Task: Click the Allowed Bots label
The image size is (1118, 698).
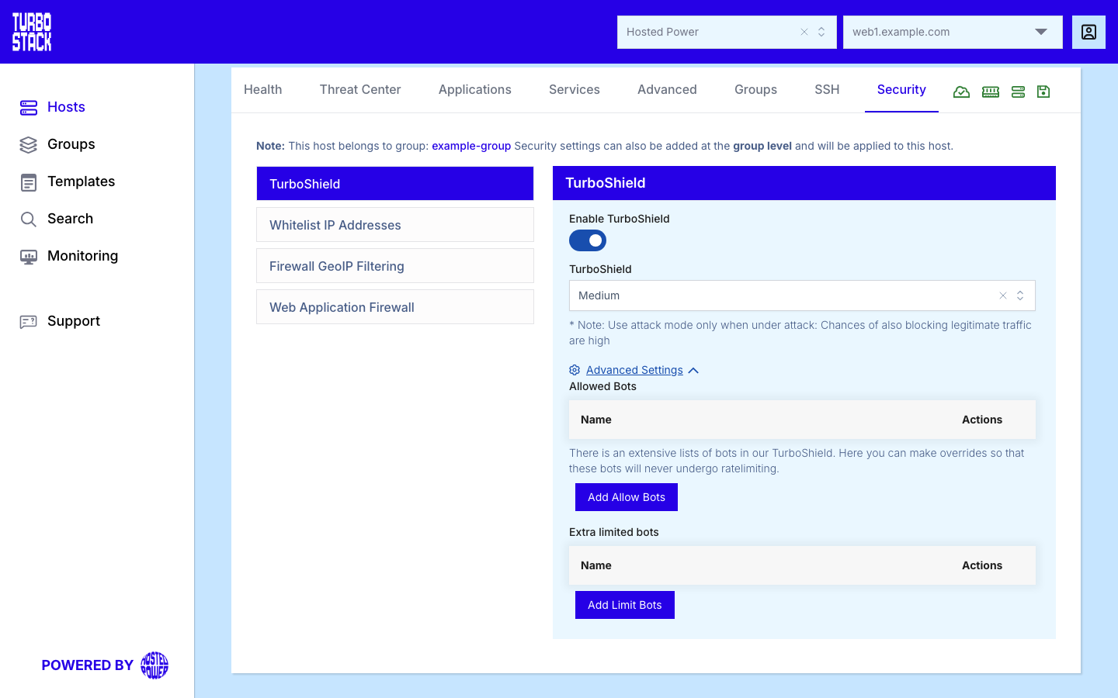Action: pyautogui.click(x=602, y=386)
